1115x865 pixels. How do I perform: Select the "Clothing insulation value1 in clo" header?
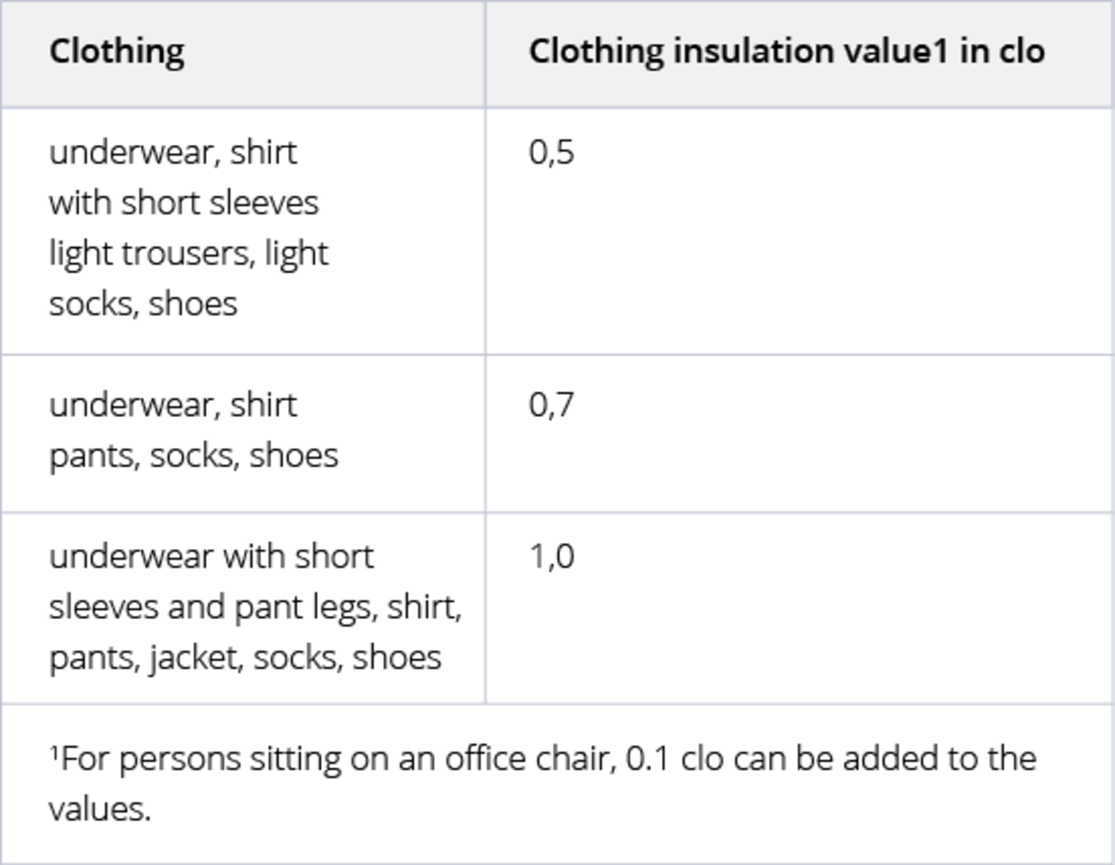pos(786,51)
